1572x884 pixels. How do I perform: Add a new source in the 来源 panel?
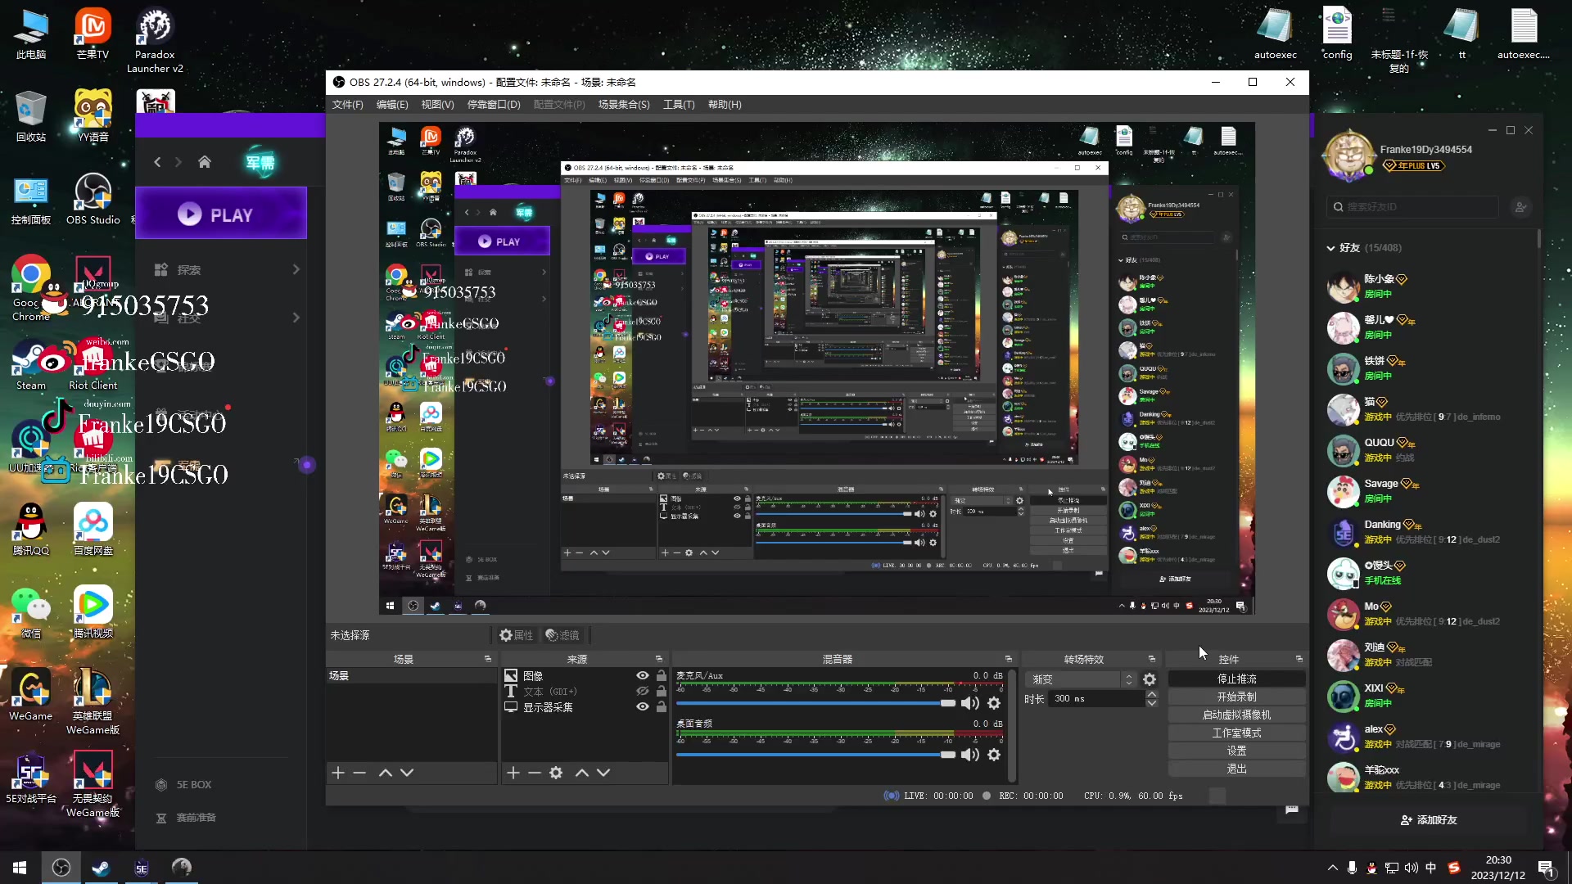coord(513,773)
